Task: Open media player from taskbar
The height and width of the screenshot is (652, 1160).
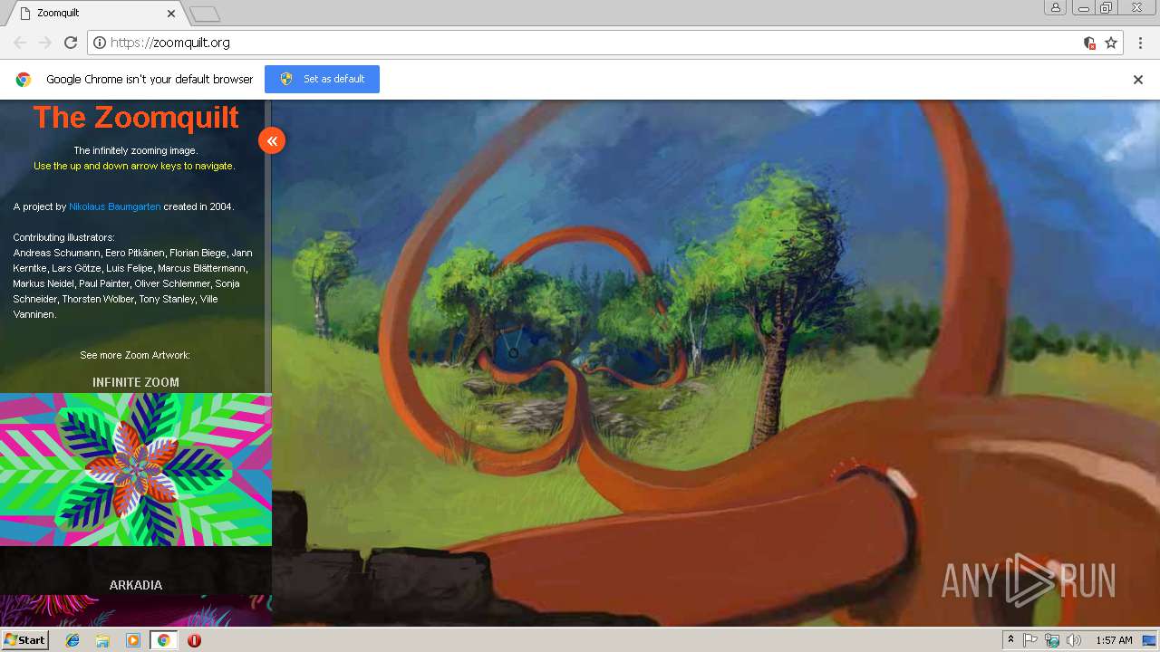Action: coord(133,640)
